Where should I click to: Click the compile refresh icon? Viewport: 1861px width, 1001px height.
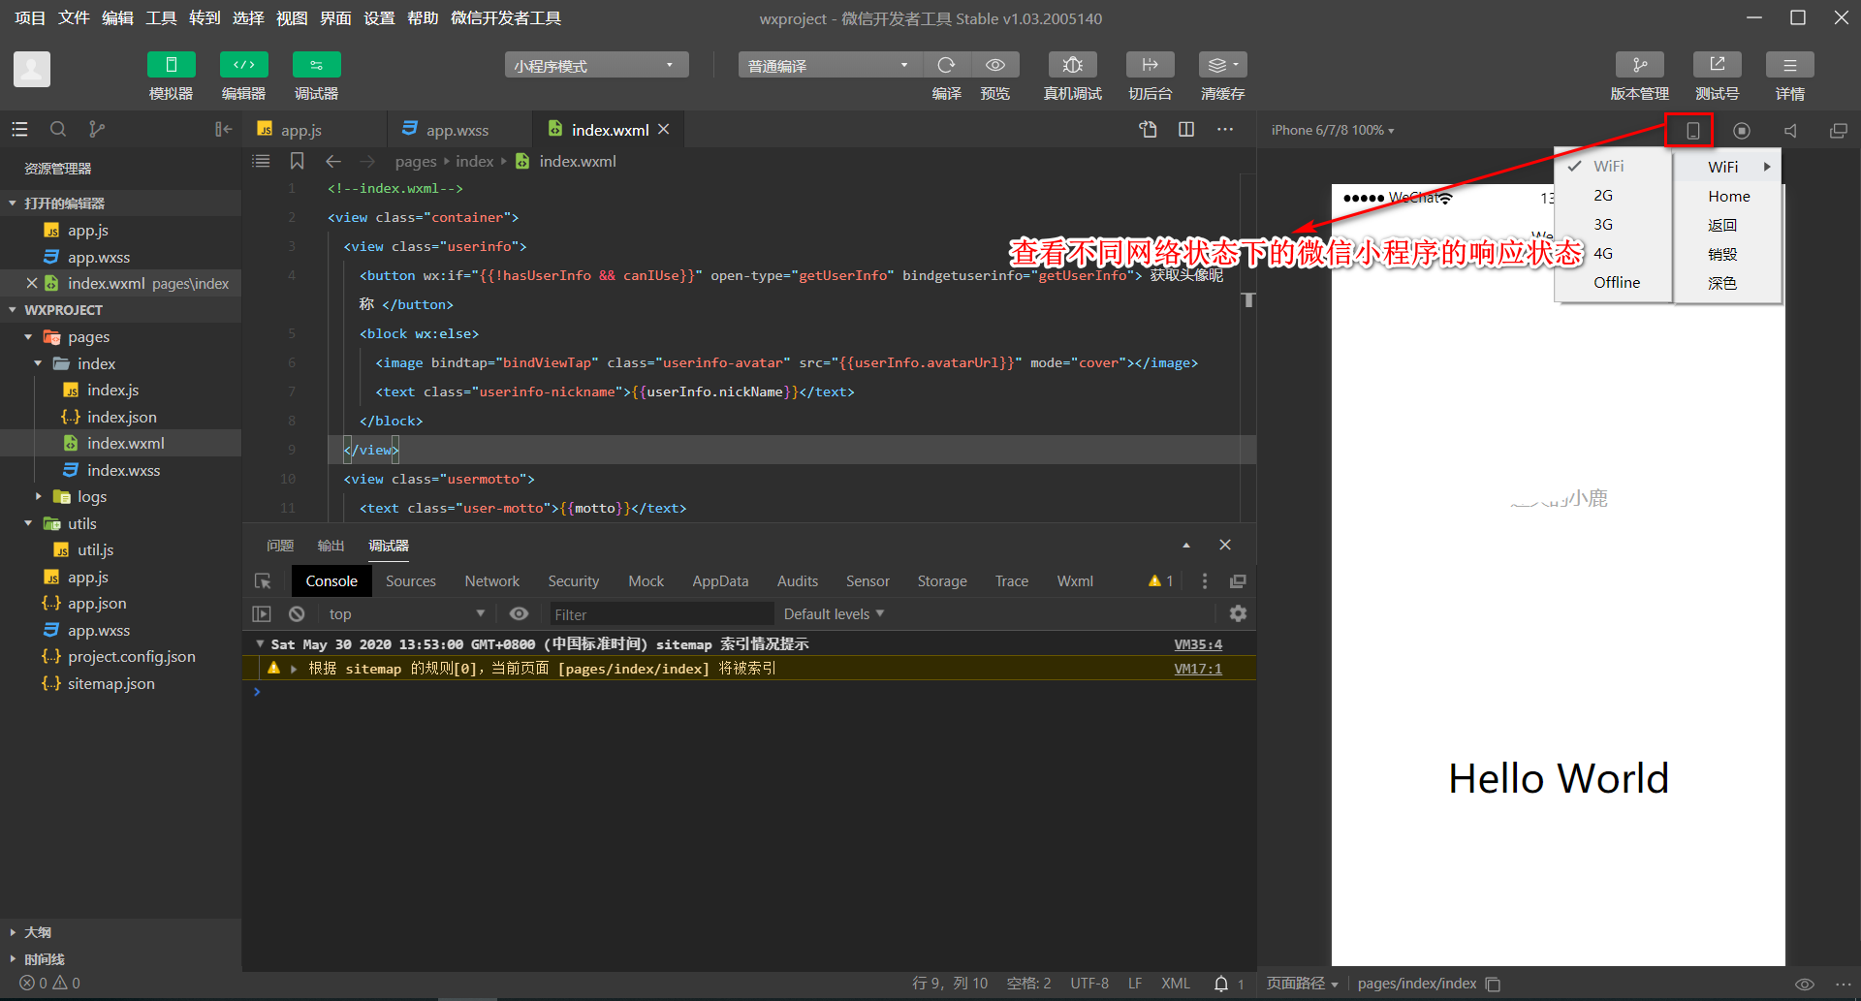(x=947, y=65)
